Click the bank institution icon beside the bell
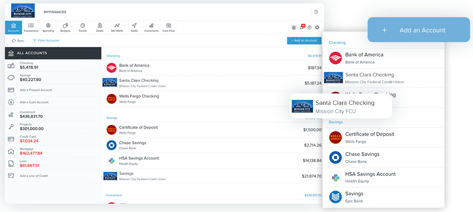 pyautogui.click(x=294, y=27)
